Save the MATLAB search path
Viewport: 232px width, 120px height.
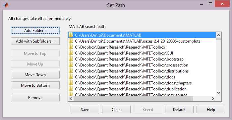(85, 110)
